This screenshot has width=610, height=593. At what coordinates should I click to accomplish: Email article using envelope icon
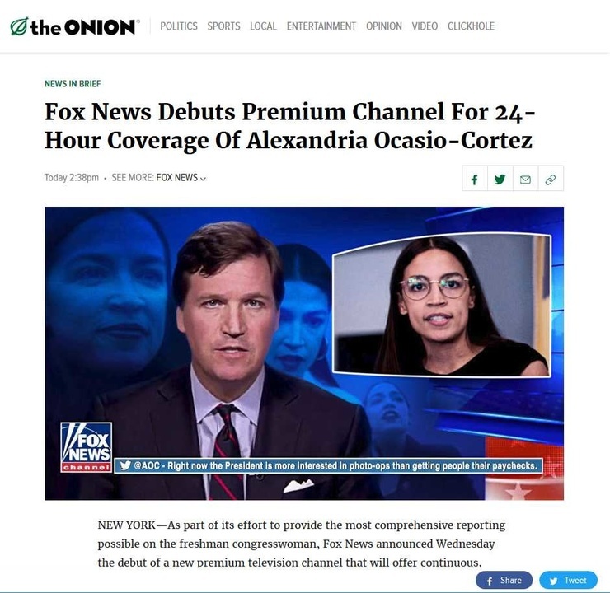[525, 179]
